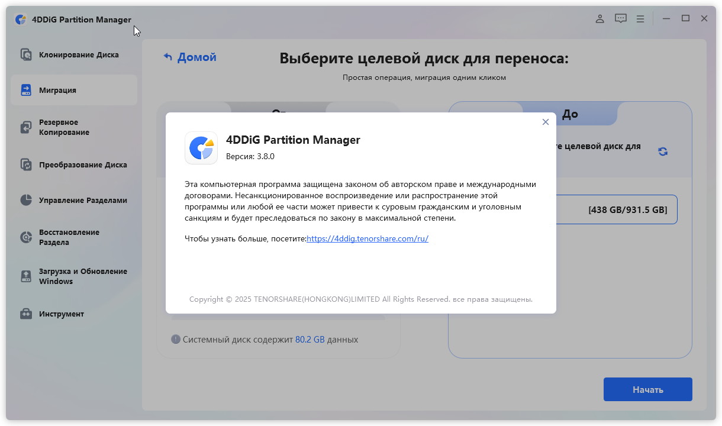
Task: Click the 4DDiG logo in the About dialog
Action: 201,147
